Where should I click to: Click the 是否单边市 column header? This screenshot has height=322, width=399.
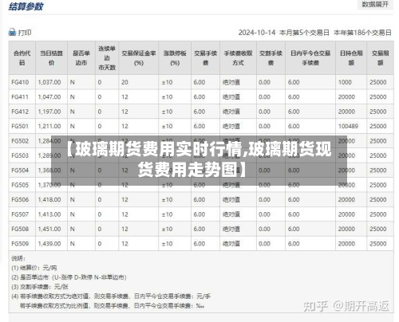[81, 58]
